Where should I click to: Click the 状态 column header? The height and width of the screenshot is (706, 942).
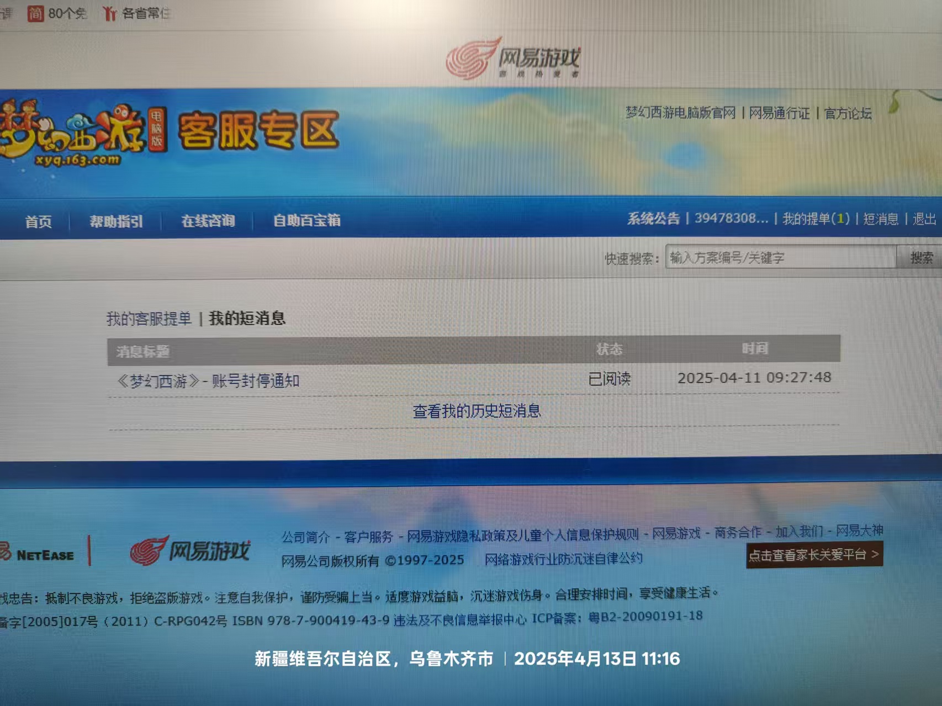[609, 349]
